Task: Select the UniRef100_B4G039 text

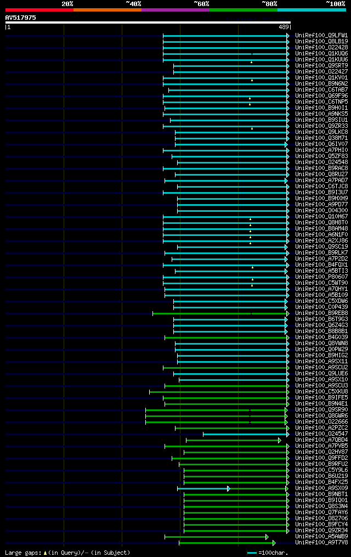Action: (321, 337)
